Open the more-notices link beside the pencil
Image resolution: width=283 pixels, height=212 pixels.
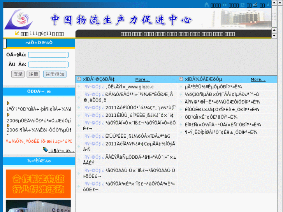pyautogui.click(x=62, y=151)
